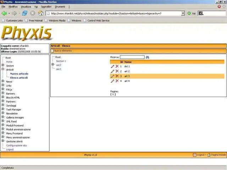Viewport: 227px width, 170px height.
Task: Click the sidebar Logout link
Action: point(10,149)
